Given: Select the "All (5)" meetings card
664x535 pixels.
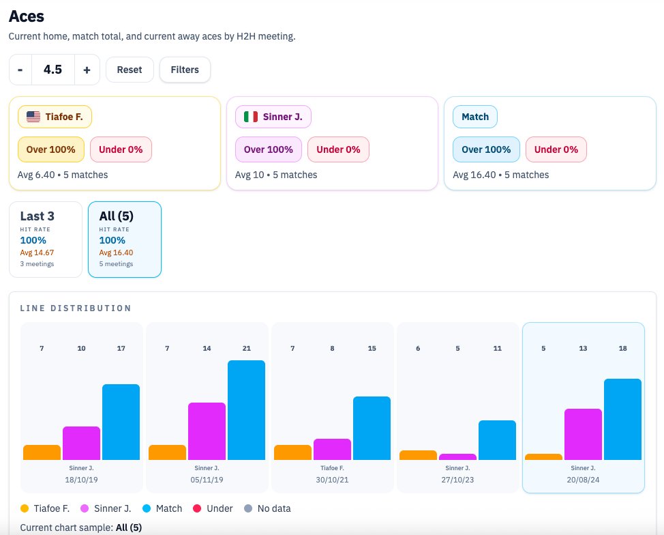Looking at the screenshot, I should [125, 239].
